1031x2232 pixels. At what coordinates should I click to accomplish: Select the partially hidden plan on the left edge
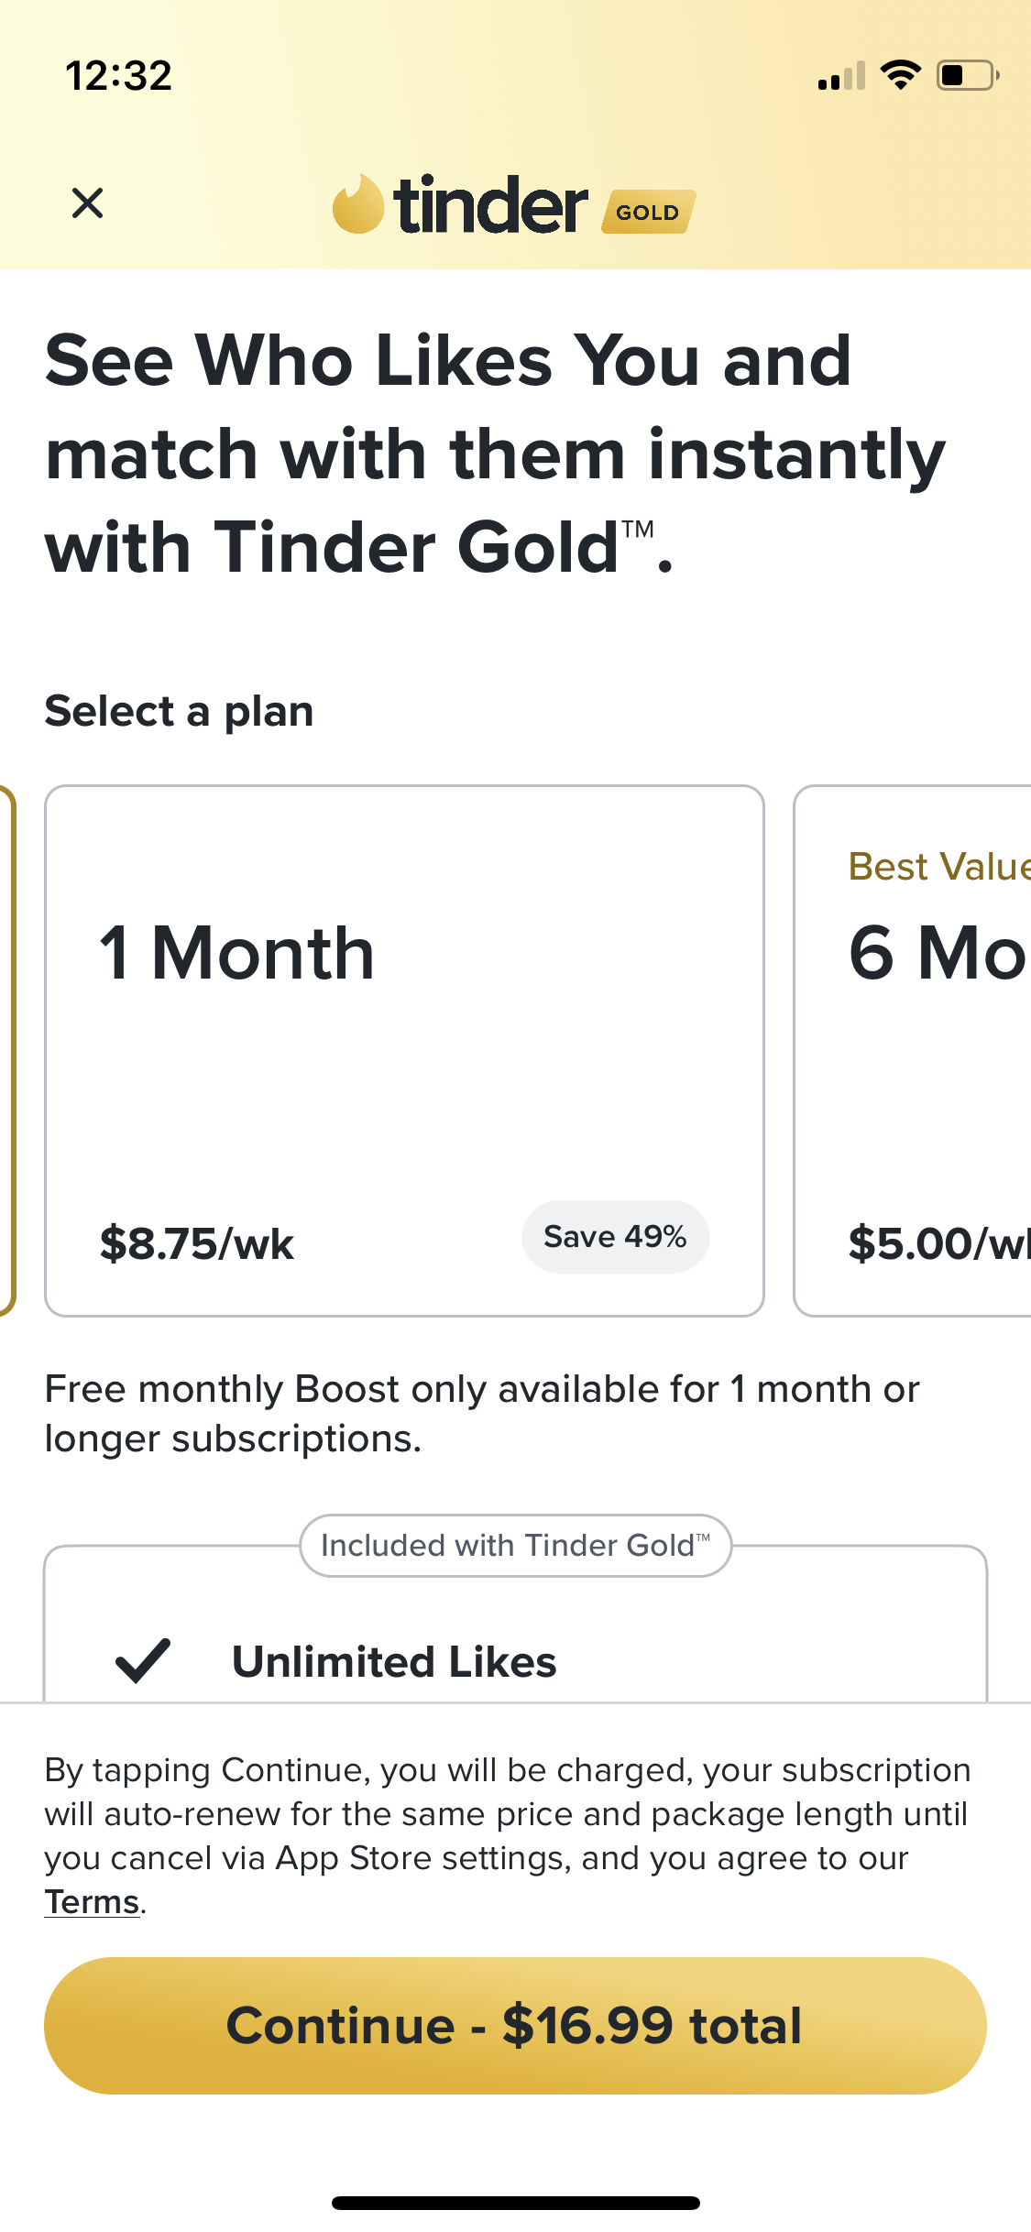pyautogui.click(x=7, y=1050)
